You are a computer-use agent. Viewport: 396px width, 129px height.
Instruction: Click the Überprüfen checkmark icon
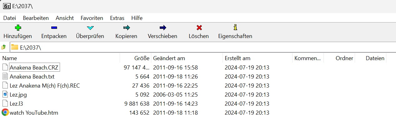point(90,28)
